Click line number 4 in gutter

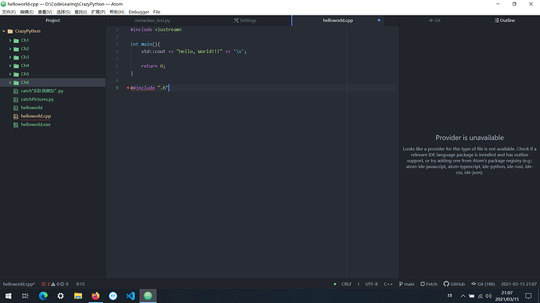click(x=117, y=52)
